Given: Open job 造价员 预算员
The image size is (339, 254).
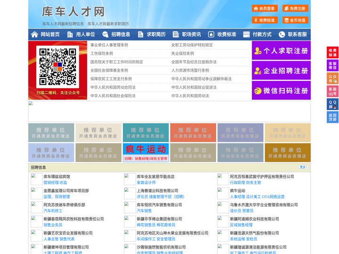Looking at the screenshot, I should point(242,211).
